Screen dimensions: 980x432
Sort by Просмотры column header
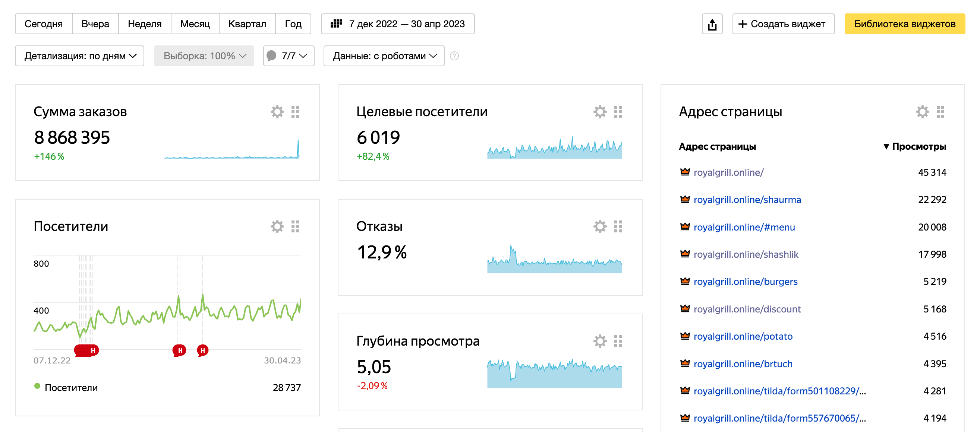[914, 147]
